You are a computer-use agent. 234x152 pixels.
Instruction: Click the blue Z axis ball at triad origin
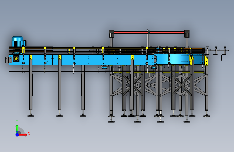coord(17,135)
